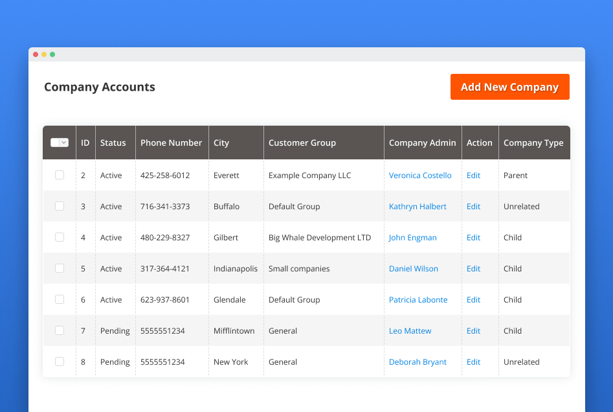
Task: Edit the Mifflintown pending company
Action: [473, 330]
